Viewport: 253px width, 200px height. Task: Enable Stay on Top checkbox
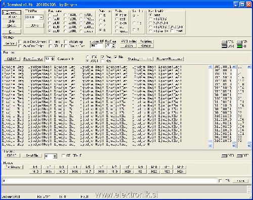(66, 46)
